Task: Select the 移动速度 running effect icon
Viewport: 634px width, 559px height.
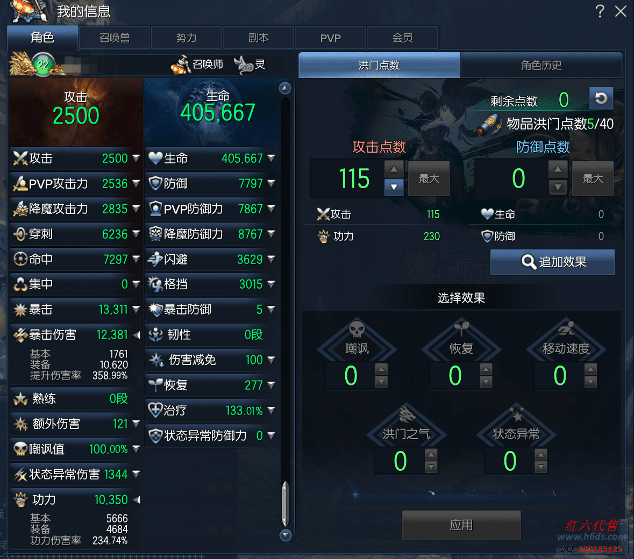Action: pos(566,328)
